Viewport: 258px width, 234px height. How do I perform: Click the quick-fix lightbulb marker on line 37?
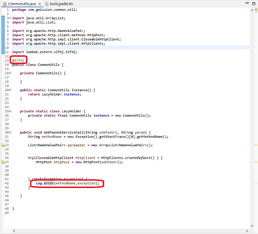click(2, 162)
